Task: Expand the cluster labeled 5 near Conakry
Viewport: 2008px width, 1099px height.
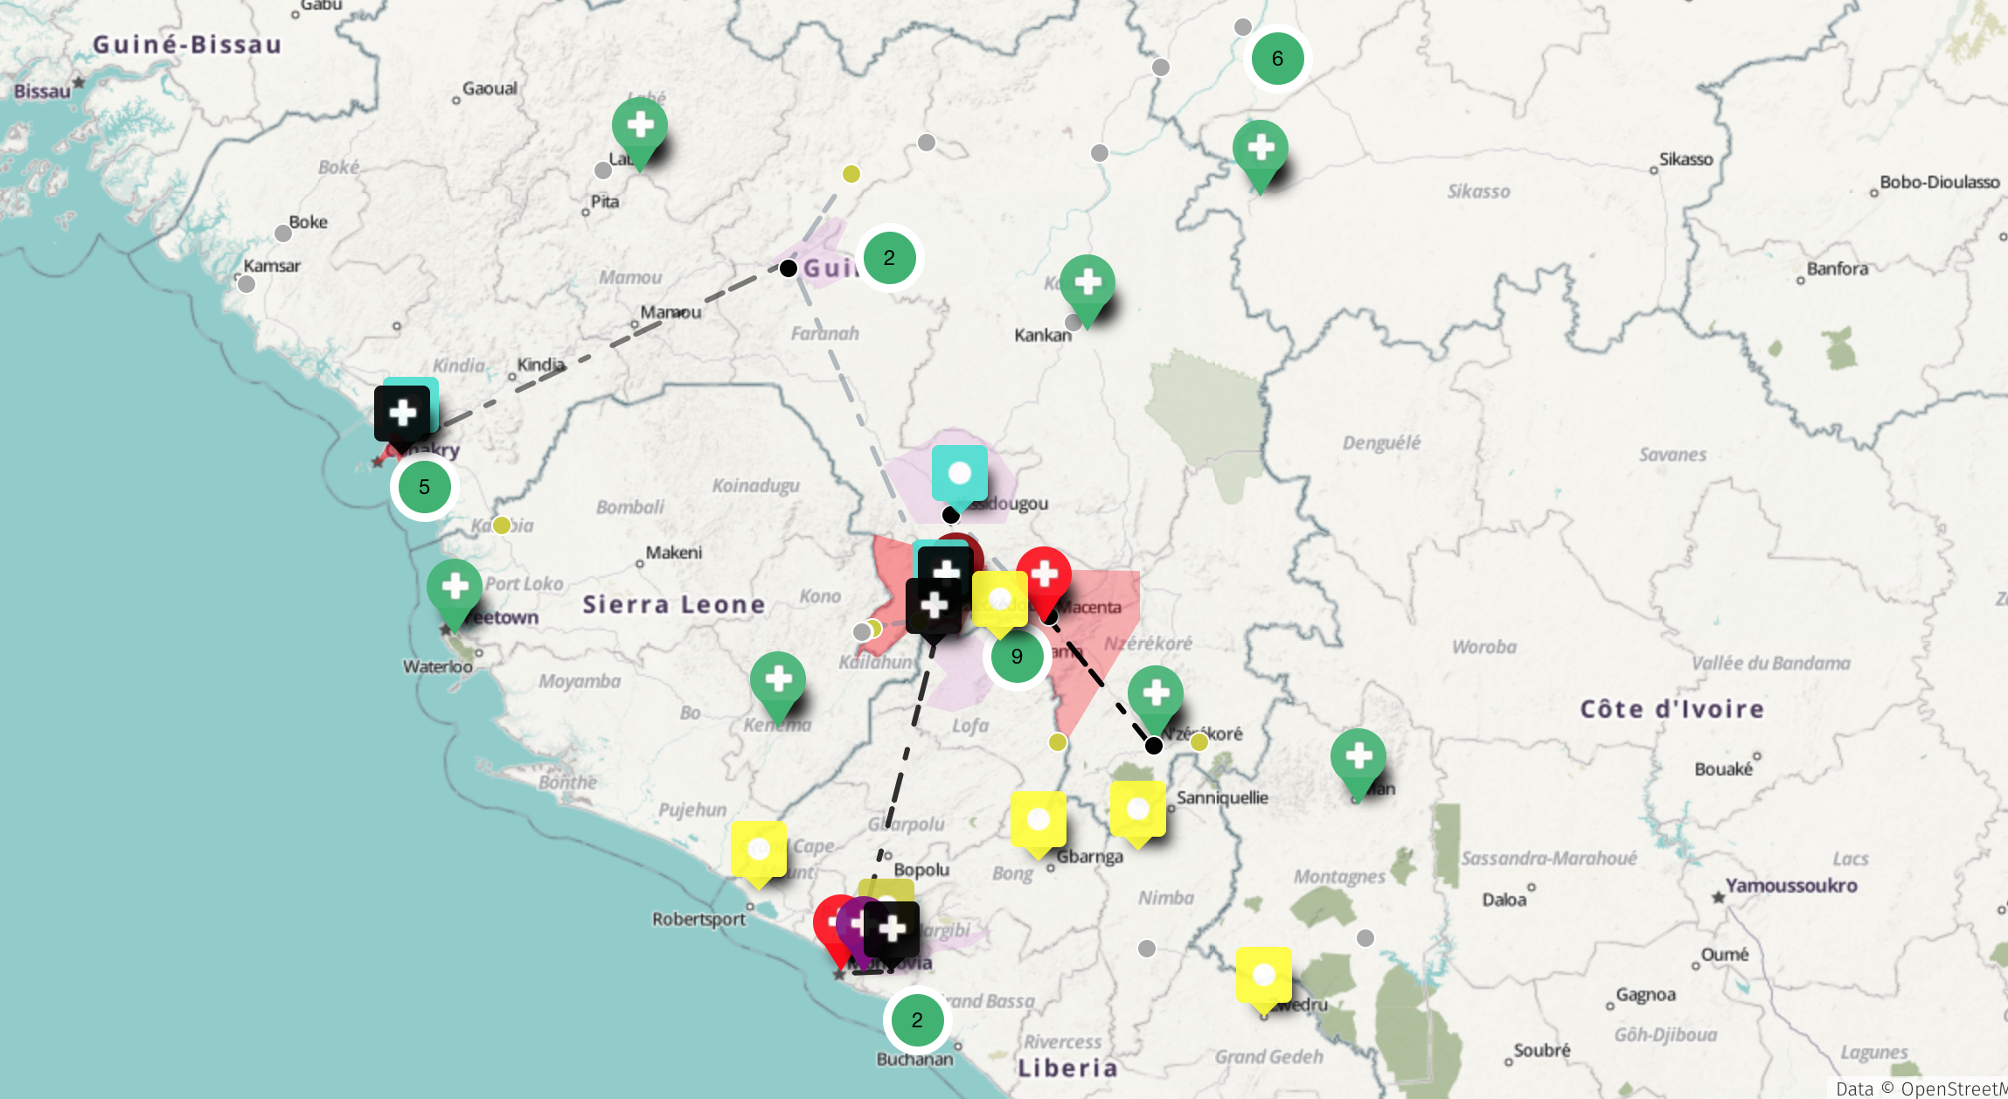Action: [425, 487]
